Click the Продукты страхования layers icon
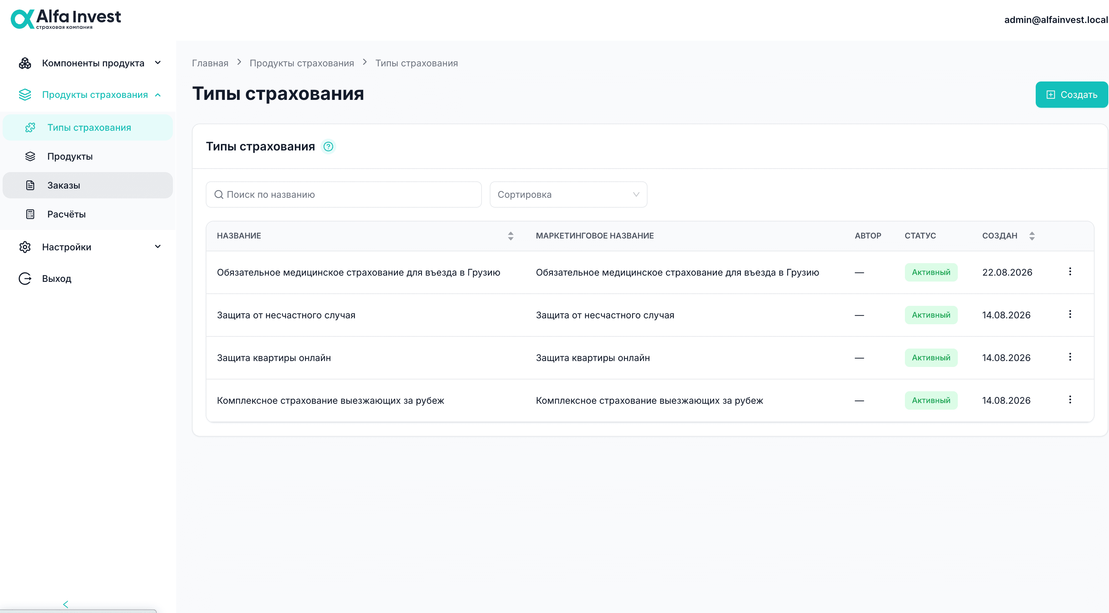This screenshot has height=613, width=1109. coord(25,95)
